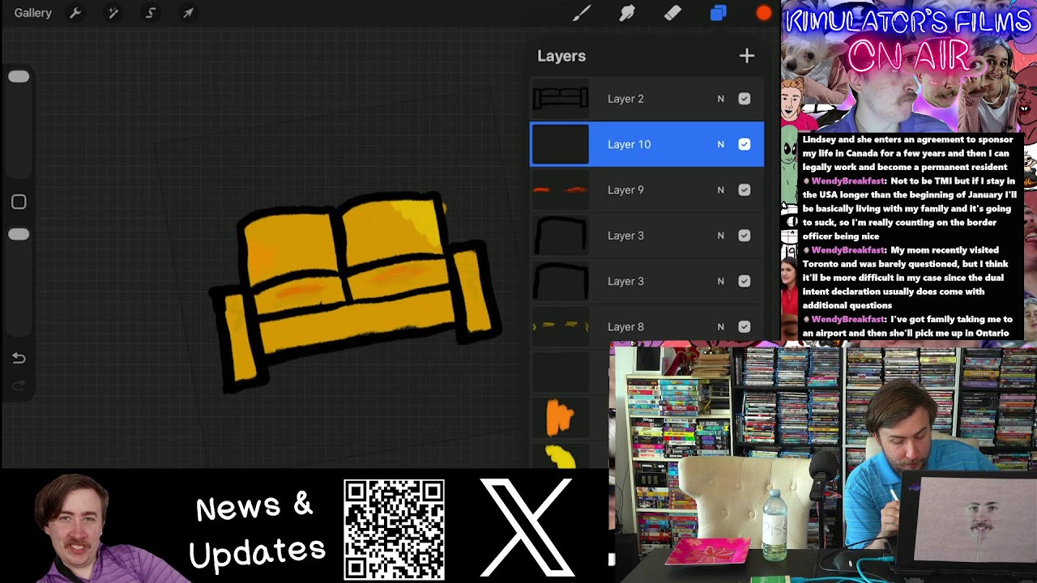Screen dimensions: 1037x583
Task: Open blend mode N for Layer 2
Action: [x=720, y=99]
